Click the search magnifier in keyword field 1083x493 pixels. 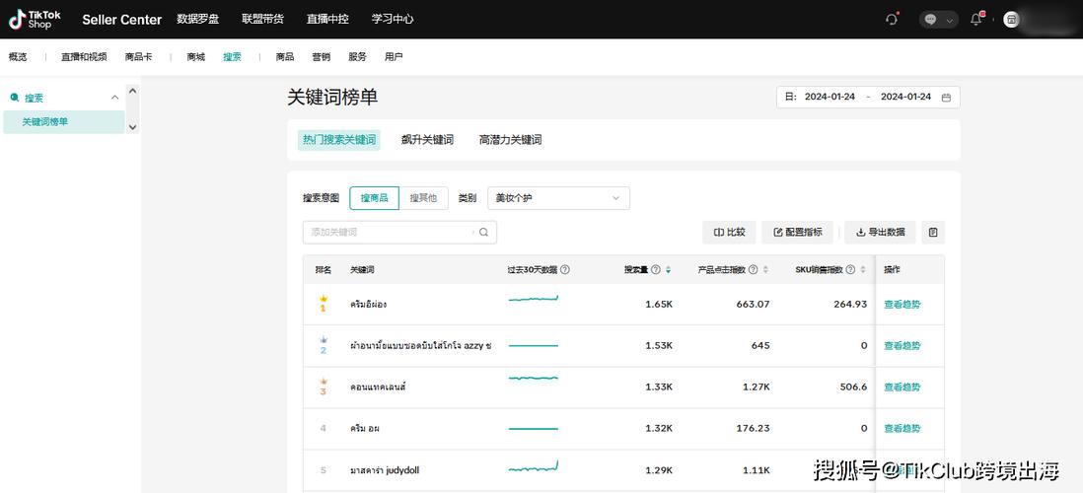(x=483, y=233)
